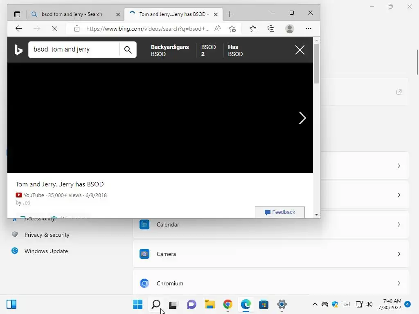Screen dimensions: 419x314
Task: Open Task View from taskbar
Action: (173, 304)
